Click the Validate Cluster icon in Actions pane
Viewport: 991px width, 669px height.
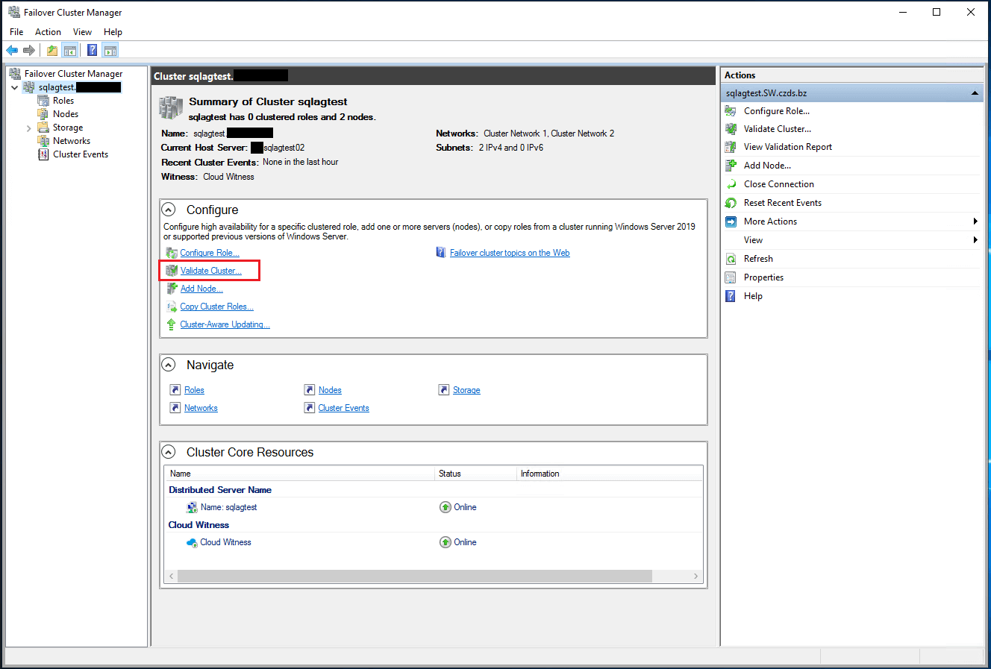click(731, 129)
